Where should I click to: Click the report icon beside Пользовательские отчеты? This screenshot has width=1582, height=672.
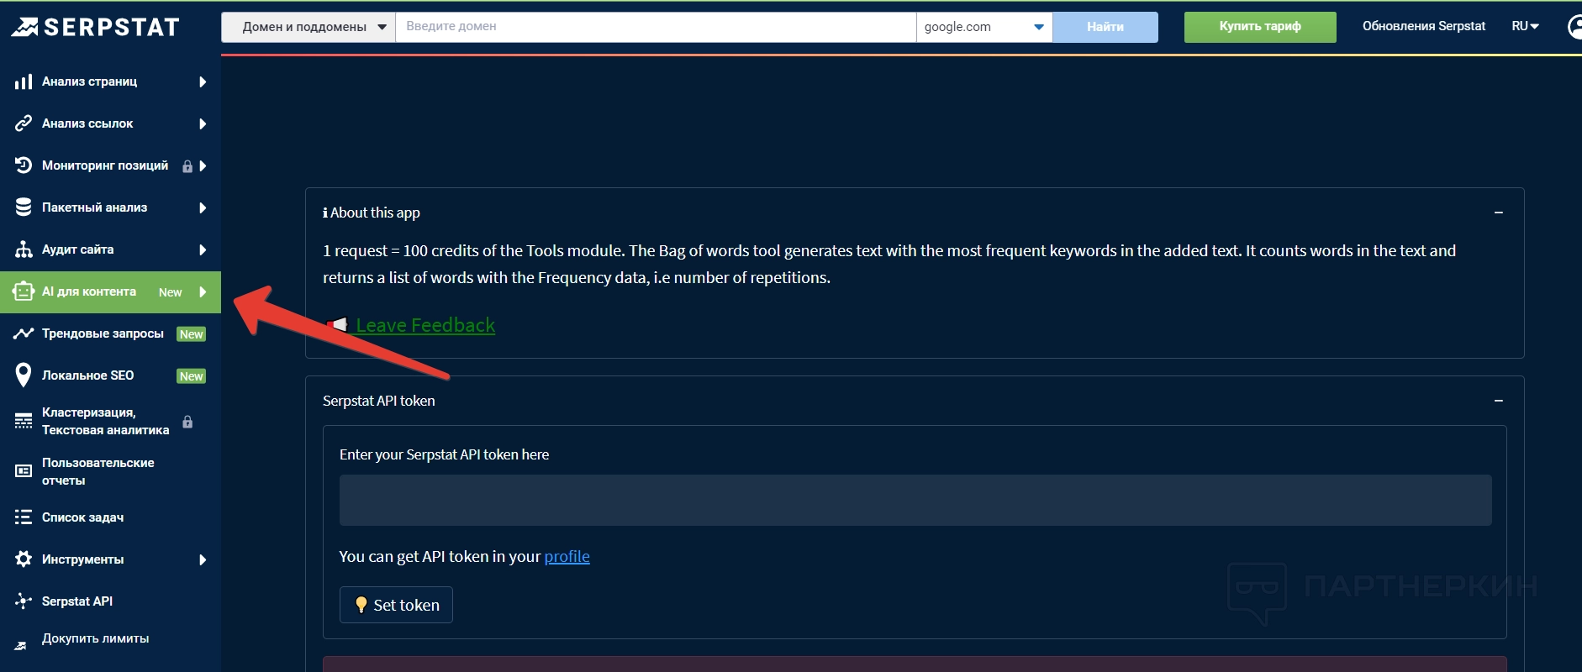point(24,471)
